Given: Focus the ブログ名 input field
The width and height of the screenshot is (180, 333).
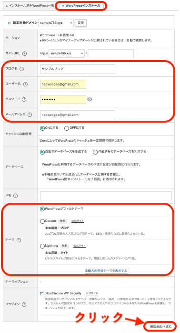Looking at the screenshot, I should [78, 69].
